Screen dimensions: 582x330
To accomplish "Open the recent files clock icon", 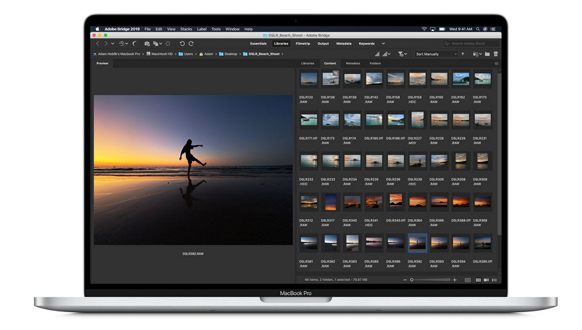I will (x=121, y=44).
